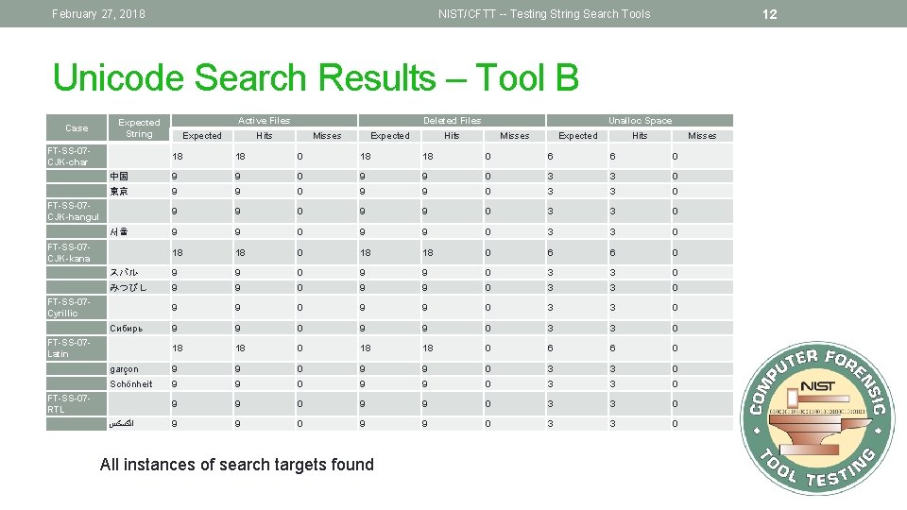The width and height of the screenshot is (907, 510).
Task: Click the Hits subheader under Deleted Files
Action: (x=452, y=135)
